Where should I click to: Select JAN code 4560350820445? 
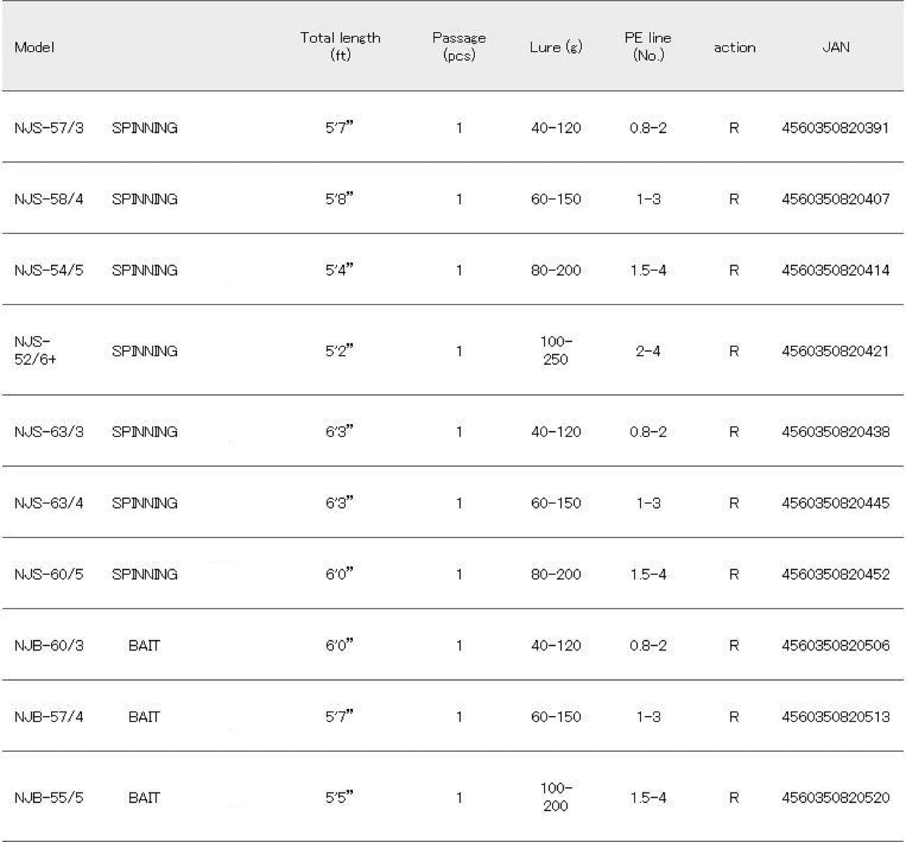835,503
